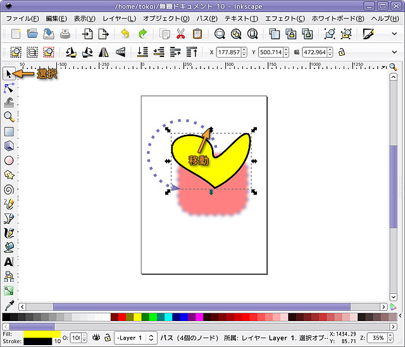Choose the Star polygon tool
The width and height of the screenshot is (405, 347).
(x=9, y=175)
